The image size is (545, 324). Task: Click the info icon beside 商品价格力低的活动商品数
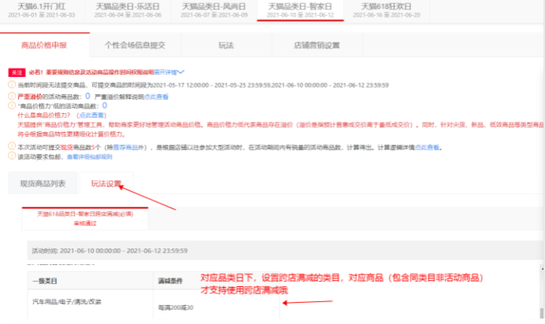point(12,104)
